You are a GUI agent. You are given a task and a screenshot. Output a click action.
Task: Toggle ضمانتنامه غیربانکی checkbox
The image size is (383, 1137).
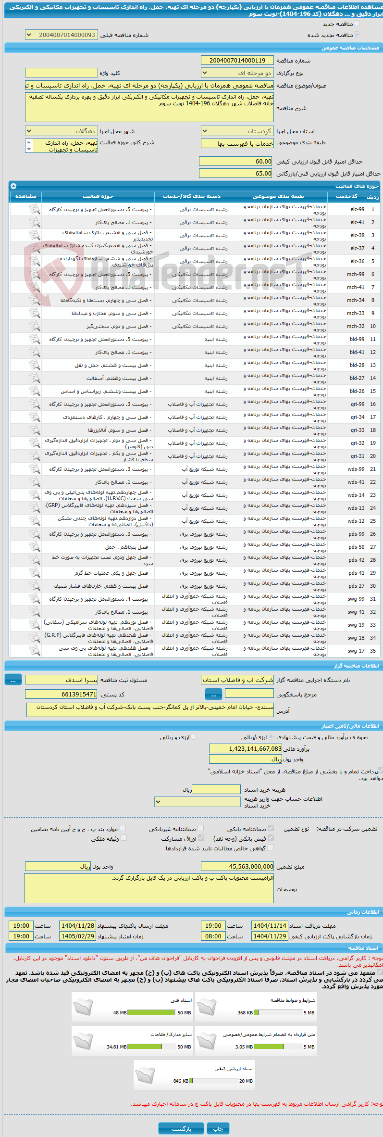point(201,828)
